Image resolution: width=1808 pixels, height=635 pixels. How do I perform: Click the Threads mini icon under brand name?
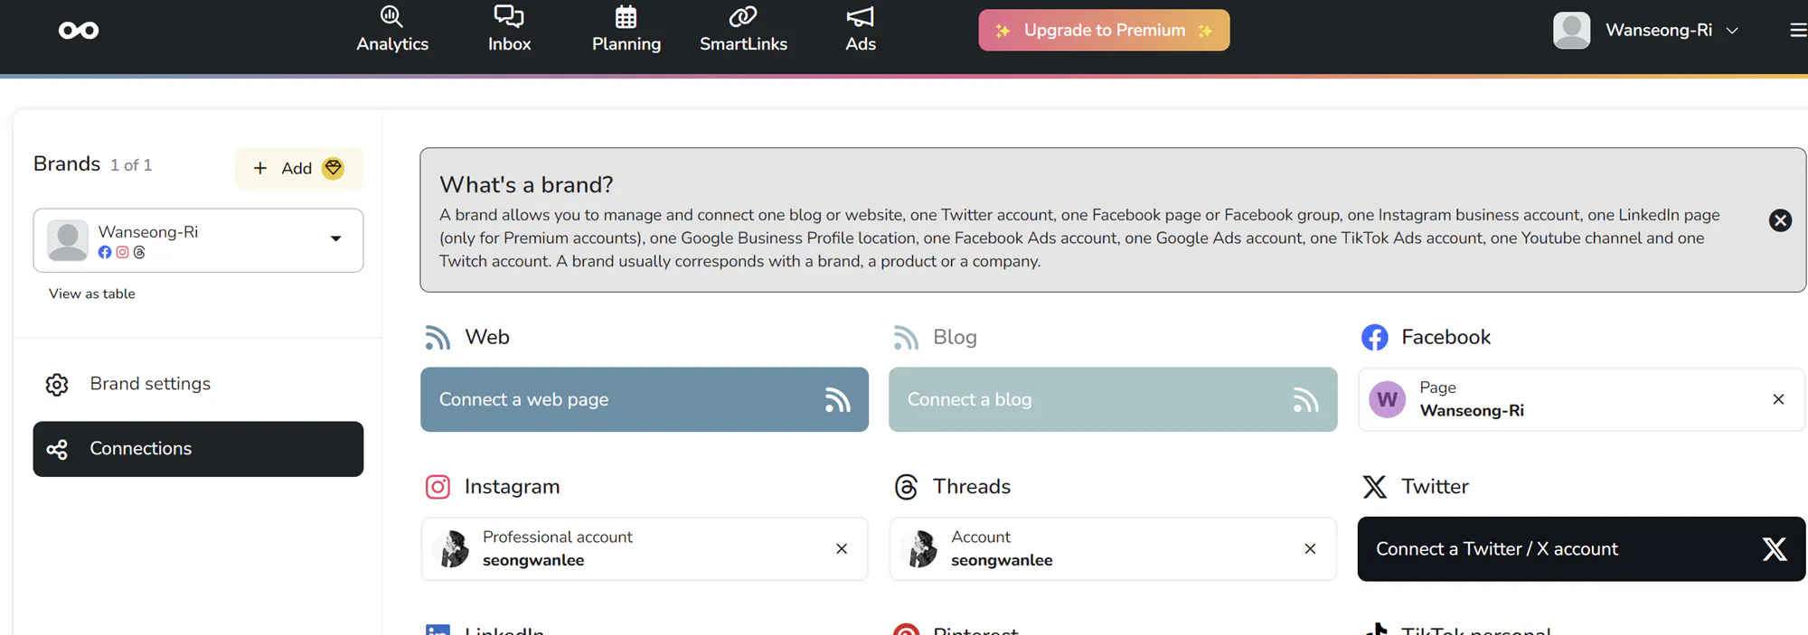click(139, 252)
